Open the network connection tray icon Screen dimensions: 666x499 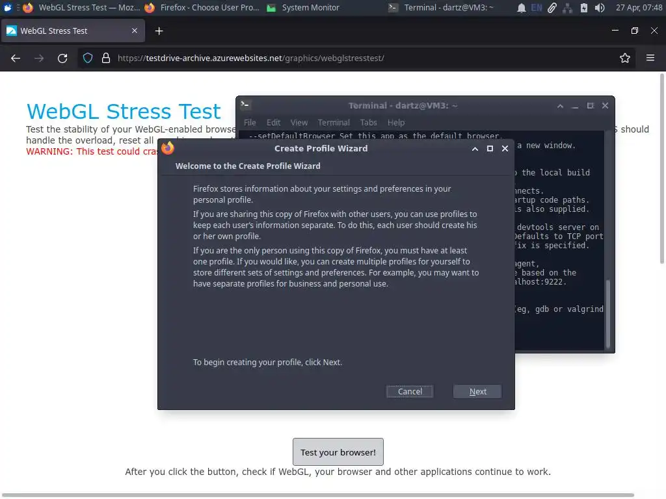pyautogui.click(x=567, y=8)
